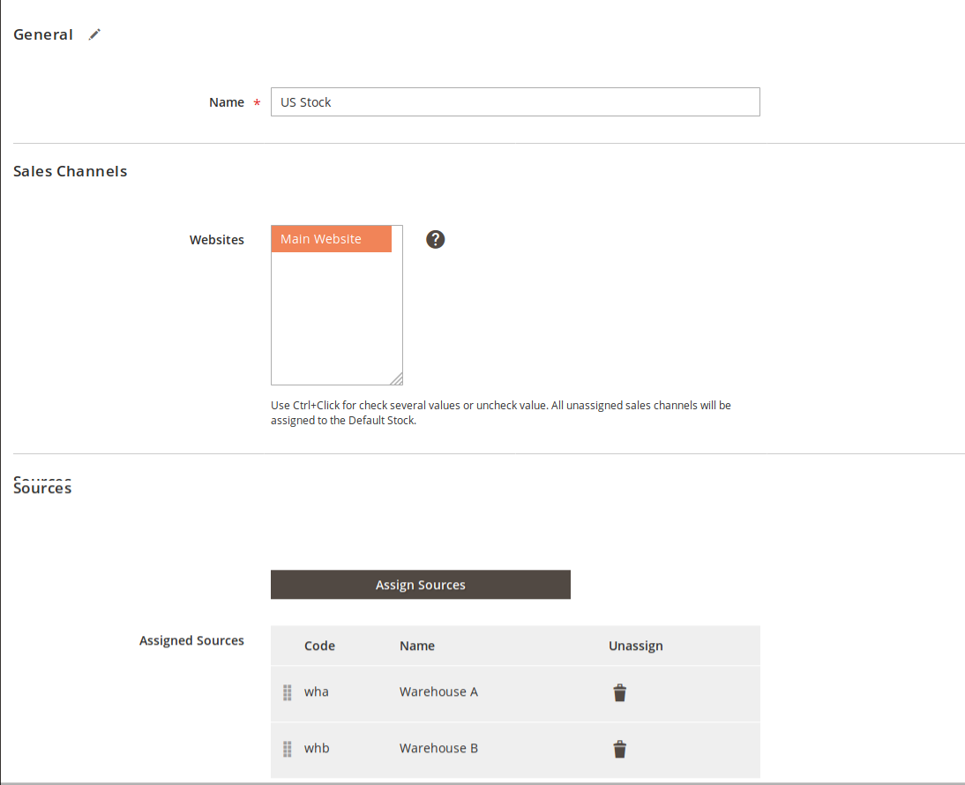Screen dimensions: 965x785
Task: Select Main Website in the Websites list
Action: pyautogui.click(x=331, y=239)
